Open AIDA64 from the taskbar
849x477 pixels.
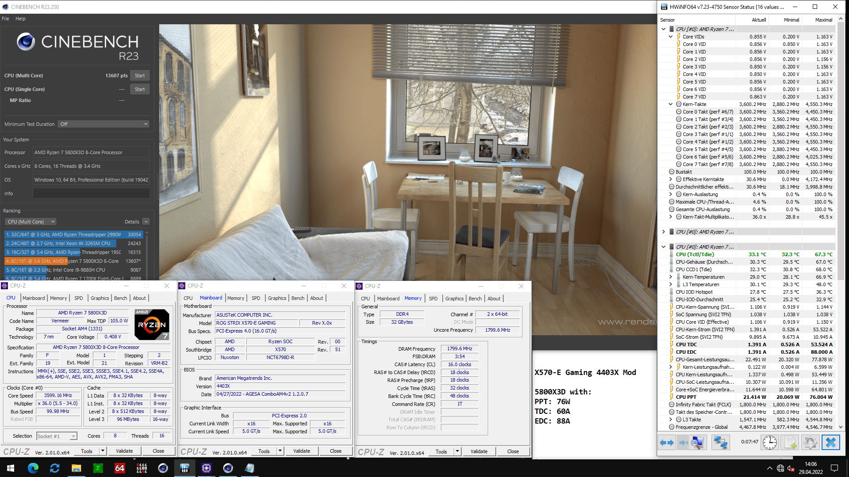pos(120,468)
